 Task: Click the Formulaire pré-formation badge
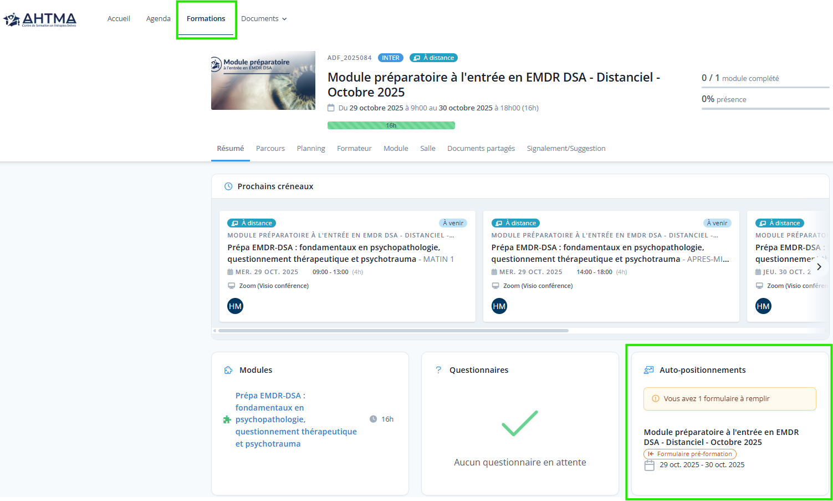pyautogui.click(x=690, y=454)
